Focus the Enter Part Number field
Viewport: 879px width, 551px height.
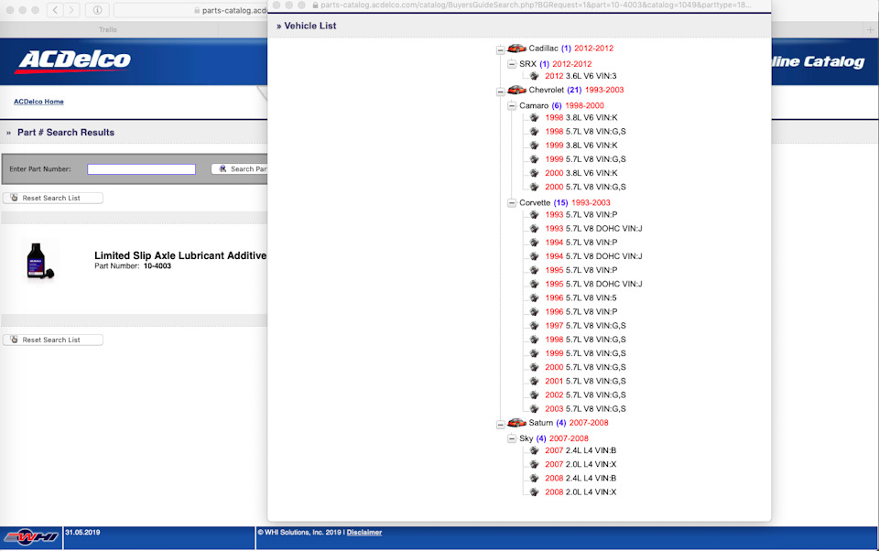(x=141, y=168)
